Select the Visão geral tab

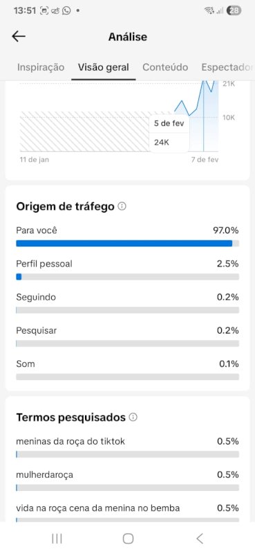coord(104,67)
